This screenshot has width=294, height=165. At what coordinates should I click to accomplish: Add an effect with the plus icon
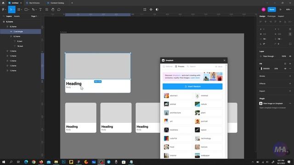(290, 83)
